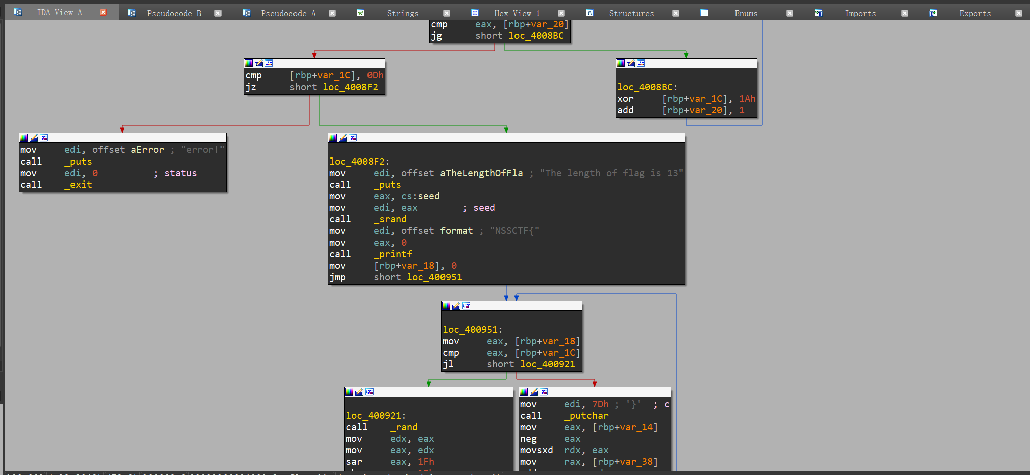This screenshot has width=1030, height=475.
Task: Switch to the Pseudocode-B tab
Action: coord(174,13)
